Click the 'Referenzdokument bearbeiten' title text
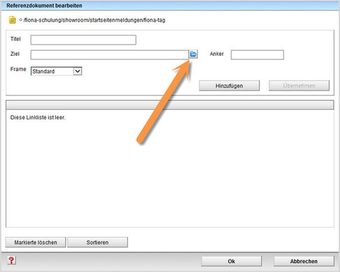Screen dimensions: 340x272 [x=44, y=6]
